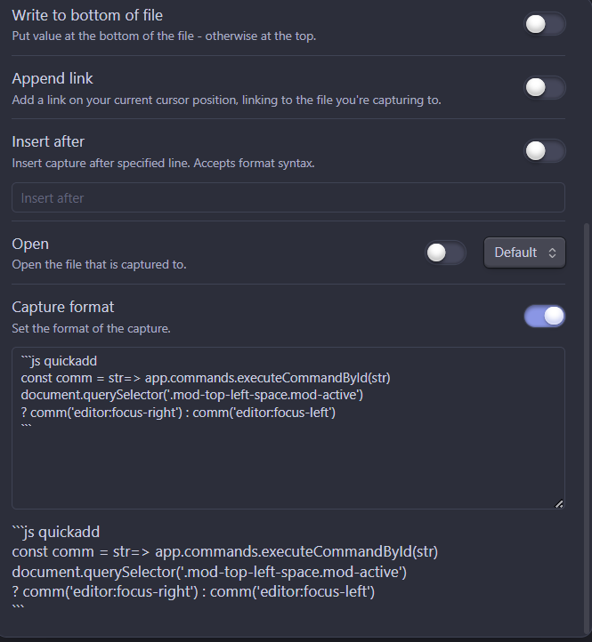Toggle the Insert after option on
This screenshot has height=642, width=592.
[545, 151]
